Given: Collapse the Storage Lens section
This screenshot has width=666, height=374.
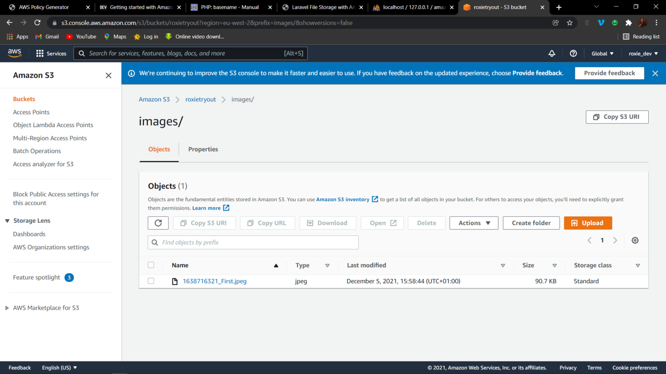Looking at the screenshot, I should [x=7, y=221].
